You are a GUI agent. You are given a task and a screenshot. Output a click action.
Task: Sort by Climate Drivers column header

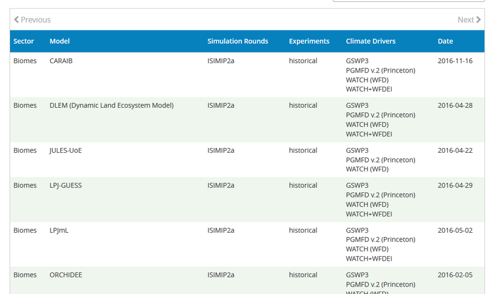pos(371,41)
